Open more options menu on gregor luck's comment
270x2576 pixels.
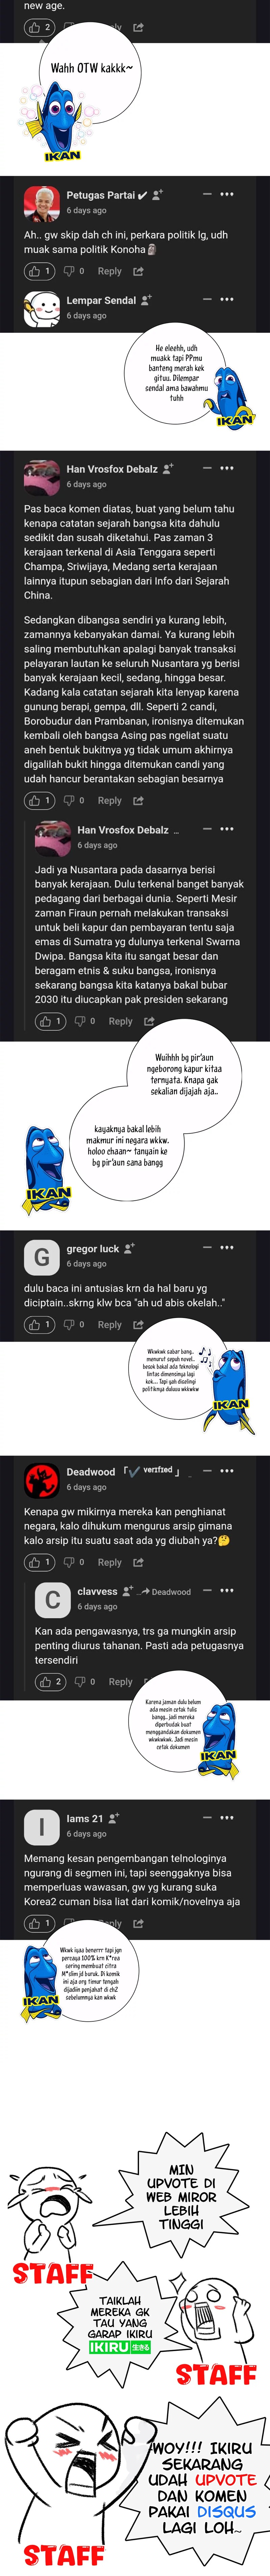[227, 1248]
